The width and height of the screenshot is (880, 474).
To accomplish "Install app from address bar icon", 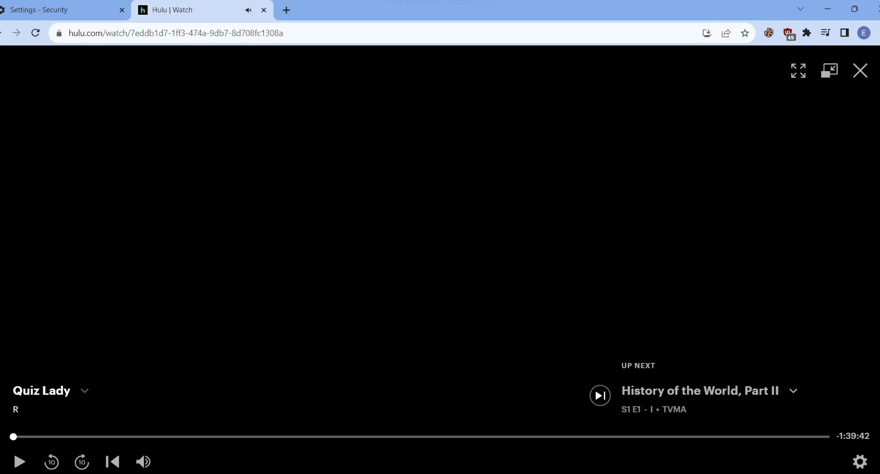I will click(707, 33).
